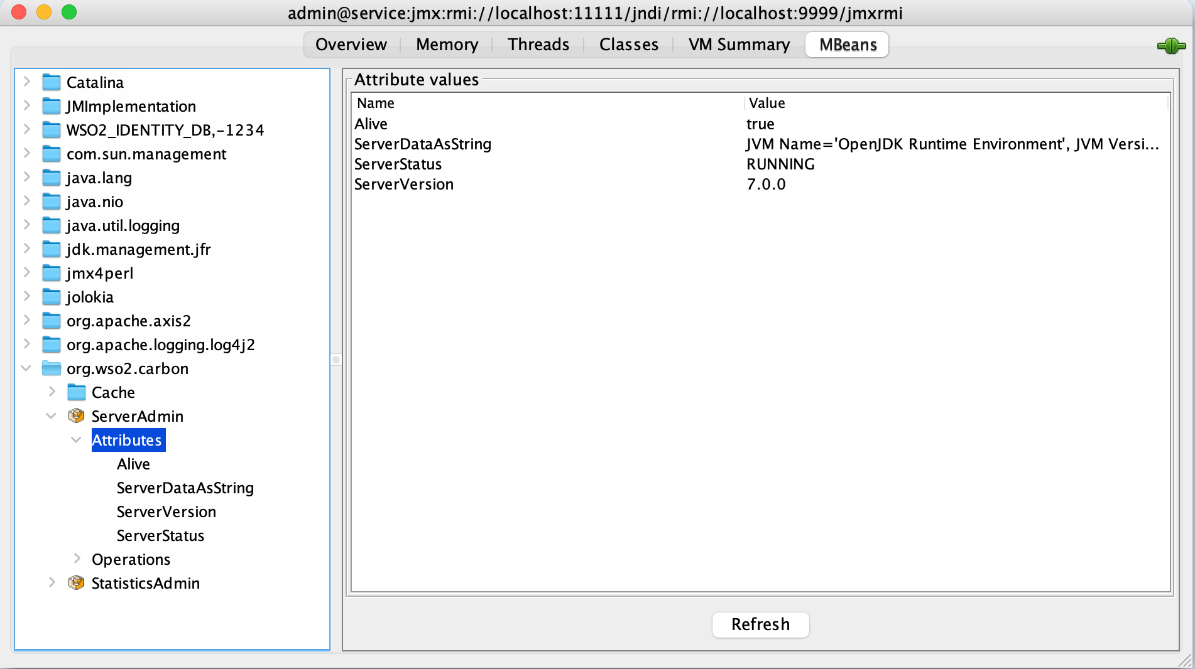
Task: Select ServerVersion in the tree
Action: click(166, 511)
